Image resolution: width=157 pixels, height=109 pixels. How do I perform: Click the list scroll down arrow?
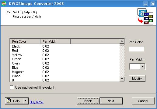tap(122, 79)
